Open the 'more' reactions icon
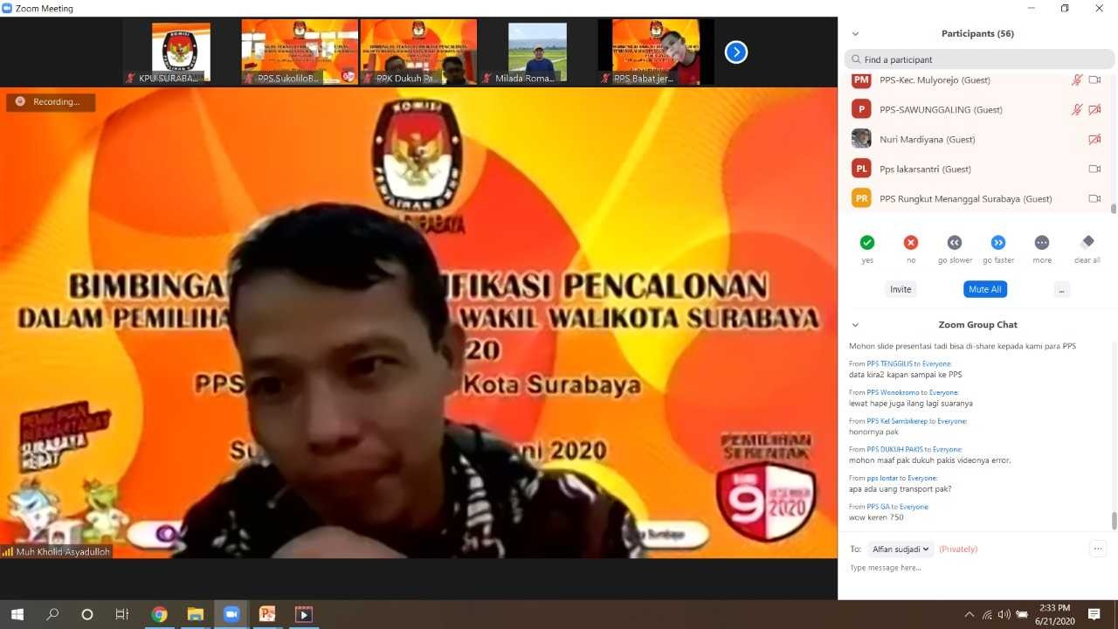This screenshot has height=629, width=1118. pyautogui.click(x=1041, y=243)
